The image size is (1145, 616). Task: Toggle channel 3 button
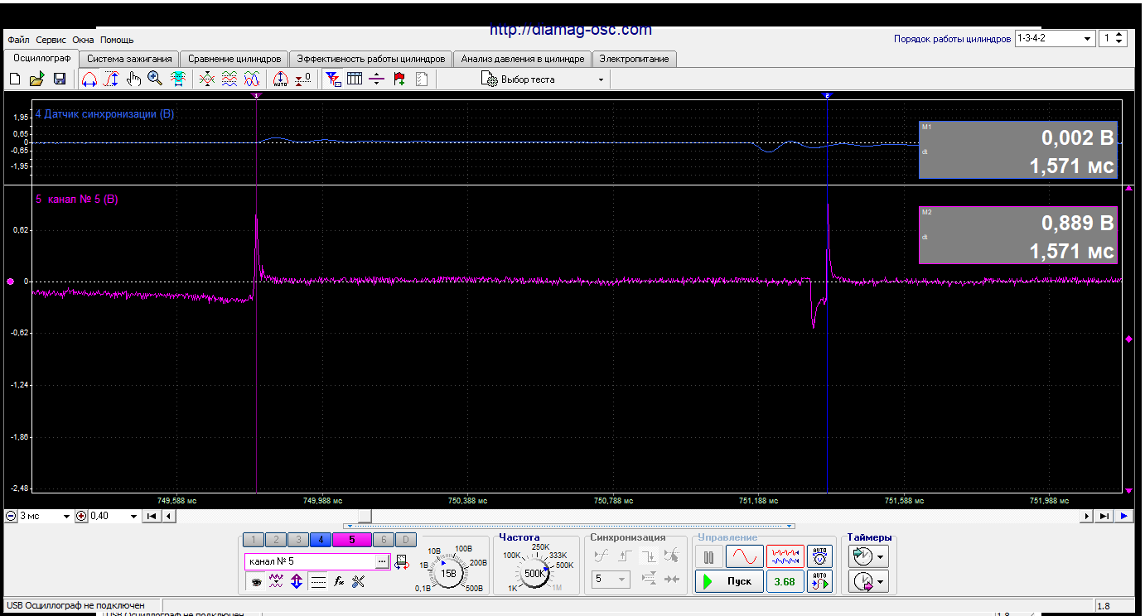(x=298, y=540)
